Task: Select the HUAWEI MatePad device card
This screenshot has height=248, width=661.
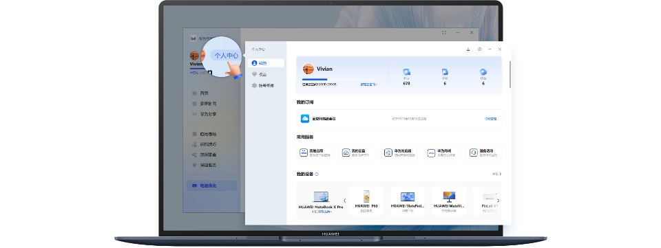Action: [407, 201]
